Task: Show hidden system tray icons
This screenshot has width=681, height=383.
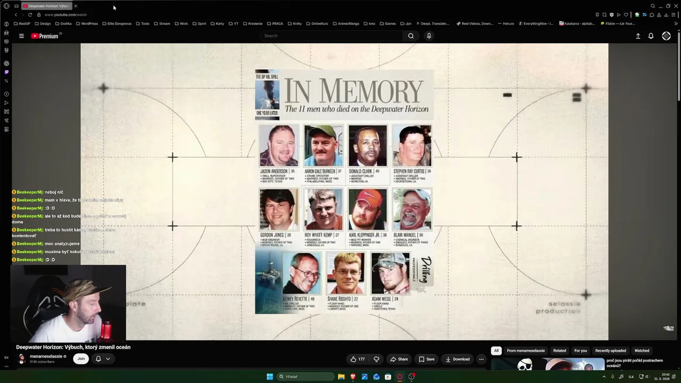Action: click(x=604, y=377)
